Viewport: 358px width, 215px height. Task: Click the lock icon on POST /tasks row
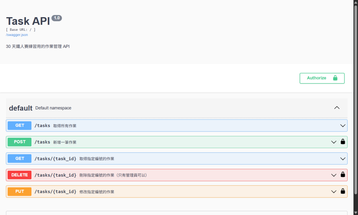pos(343,142)
